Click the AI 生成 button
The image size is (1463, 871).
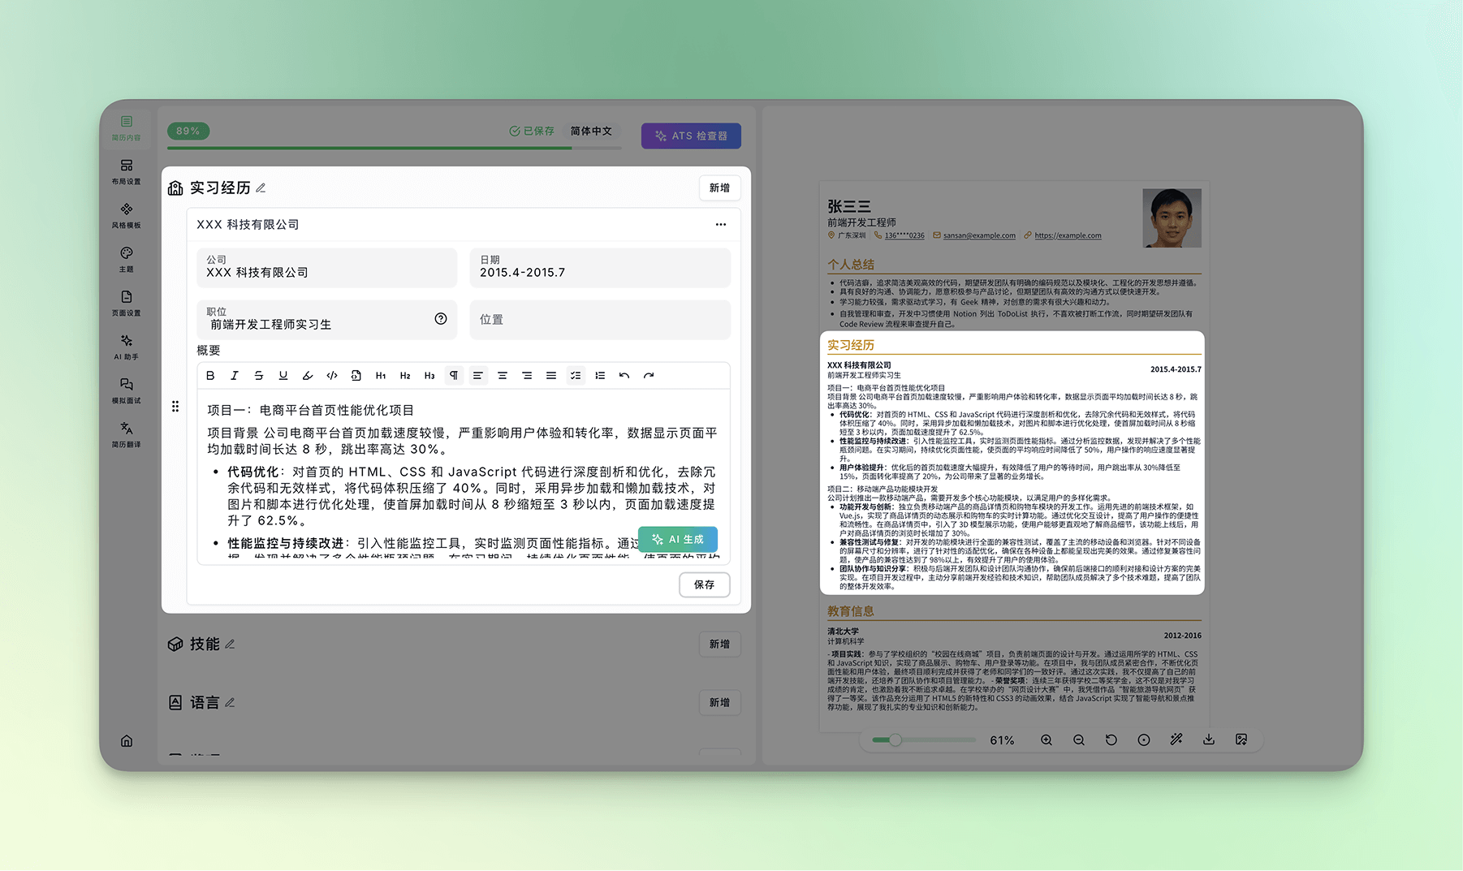coord(678,540)
